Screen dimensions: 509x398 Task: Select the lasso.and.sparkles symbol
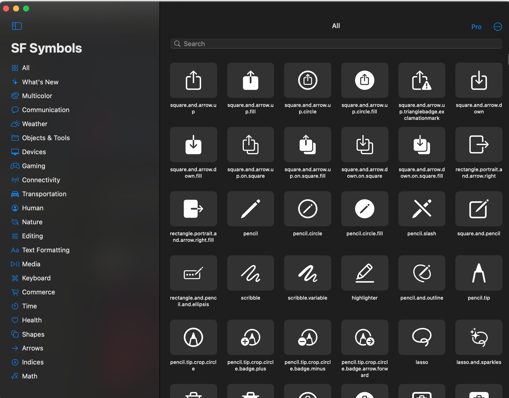click(x=479, y=337)
